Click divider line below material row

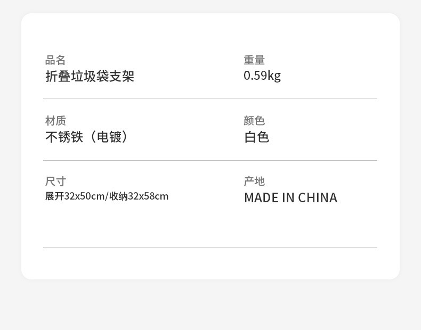[x=210, y=161]
